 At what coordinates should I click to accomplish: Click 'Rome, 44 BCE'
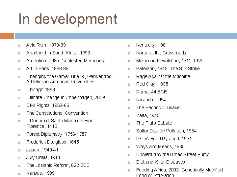click(151, 92)
